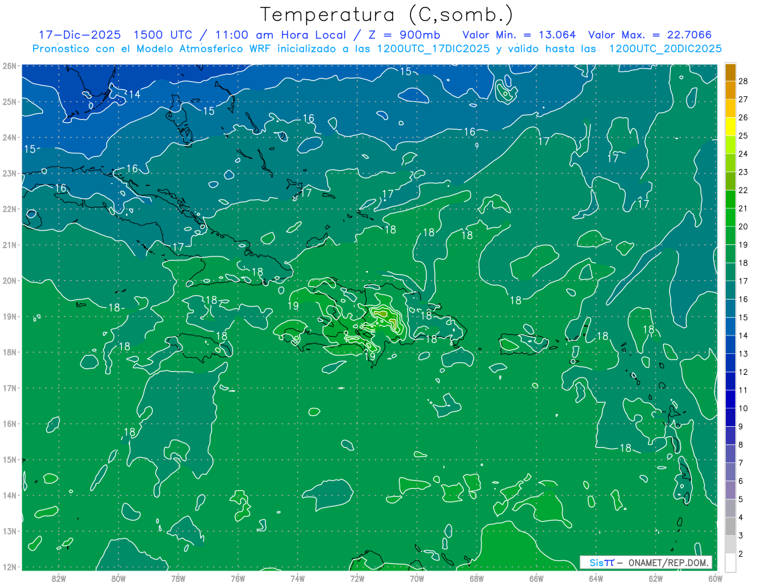
Task: Pick the dark blue color scale segment above 10
Action: pyautogui.click(x=730, y=399)
